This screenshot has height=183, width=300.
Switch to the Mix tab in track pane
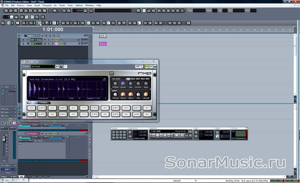37,177
